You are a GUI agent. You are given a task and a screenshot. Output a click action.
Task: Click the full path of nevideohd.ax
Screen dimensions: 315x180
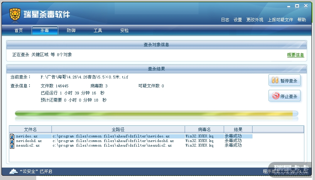[113, 141]
